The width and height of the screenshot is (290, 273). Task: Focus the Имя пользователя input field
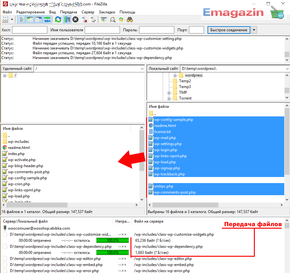tap(102, 30)
